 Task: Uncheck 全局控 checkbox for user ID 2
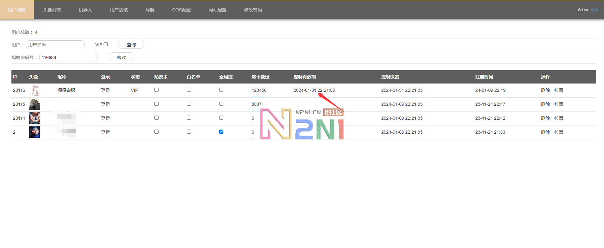coord(221,132)
